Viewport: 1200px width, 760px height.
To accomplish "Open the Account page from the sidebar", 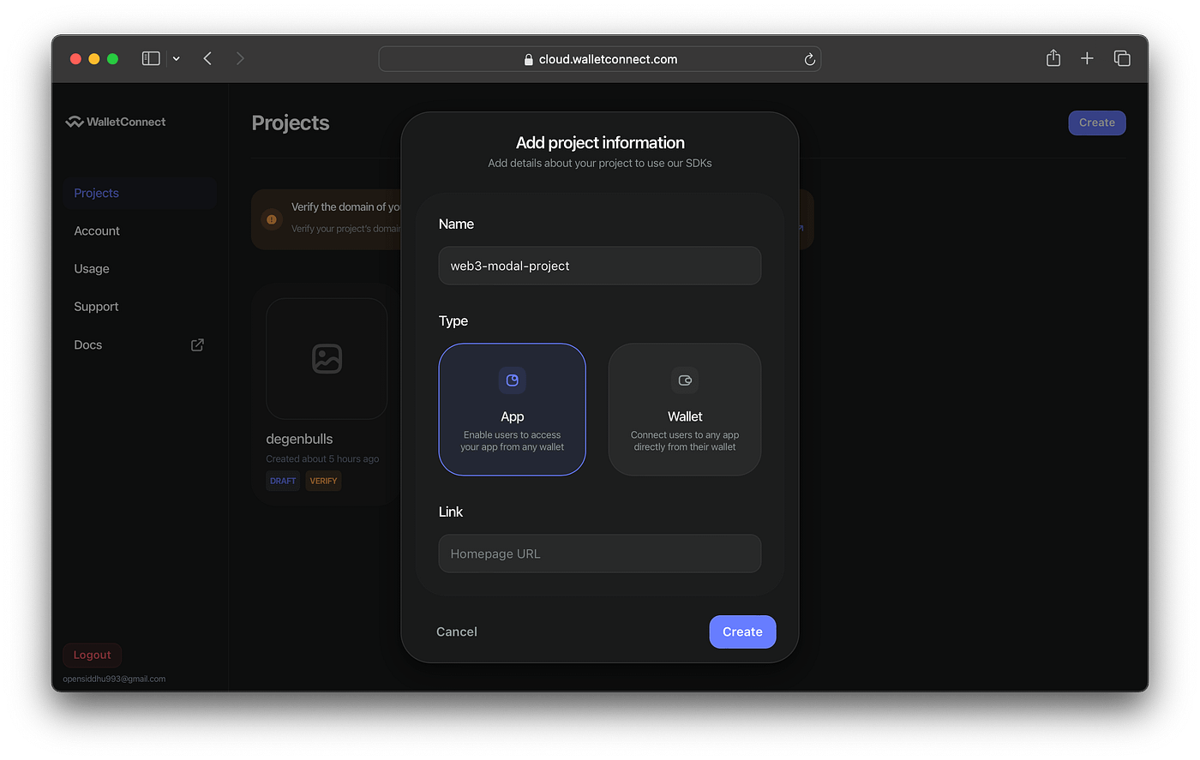I will click(97, 230).
